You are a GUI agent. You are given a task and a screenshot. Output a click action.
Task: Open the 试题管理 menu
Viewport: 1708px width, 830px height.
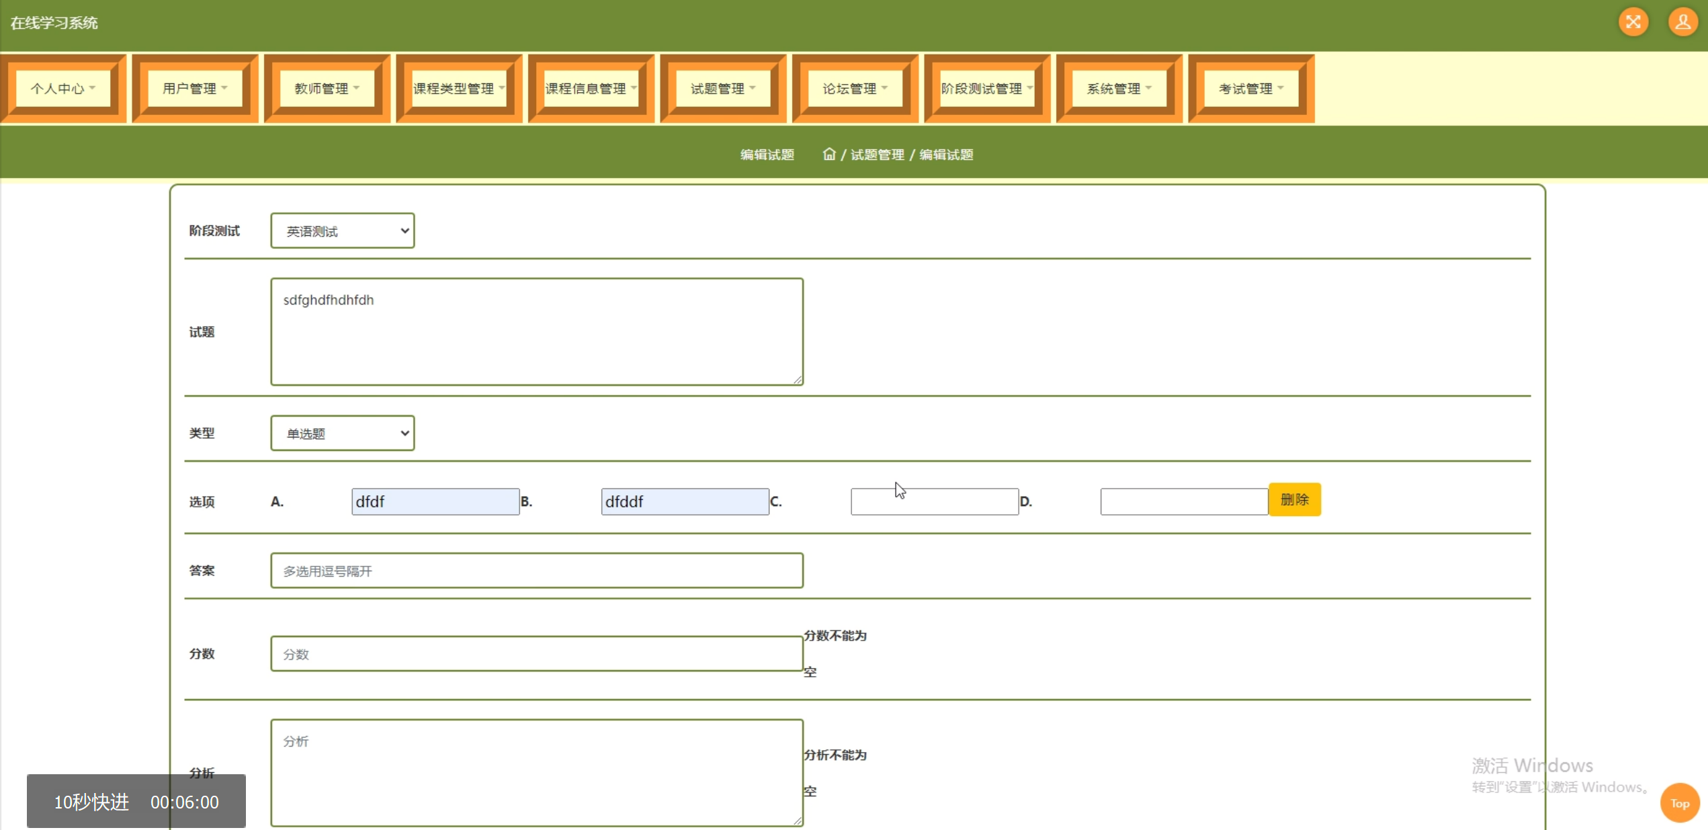point(723,88)
